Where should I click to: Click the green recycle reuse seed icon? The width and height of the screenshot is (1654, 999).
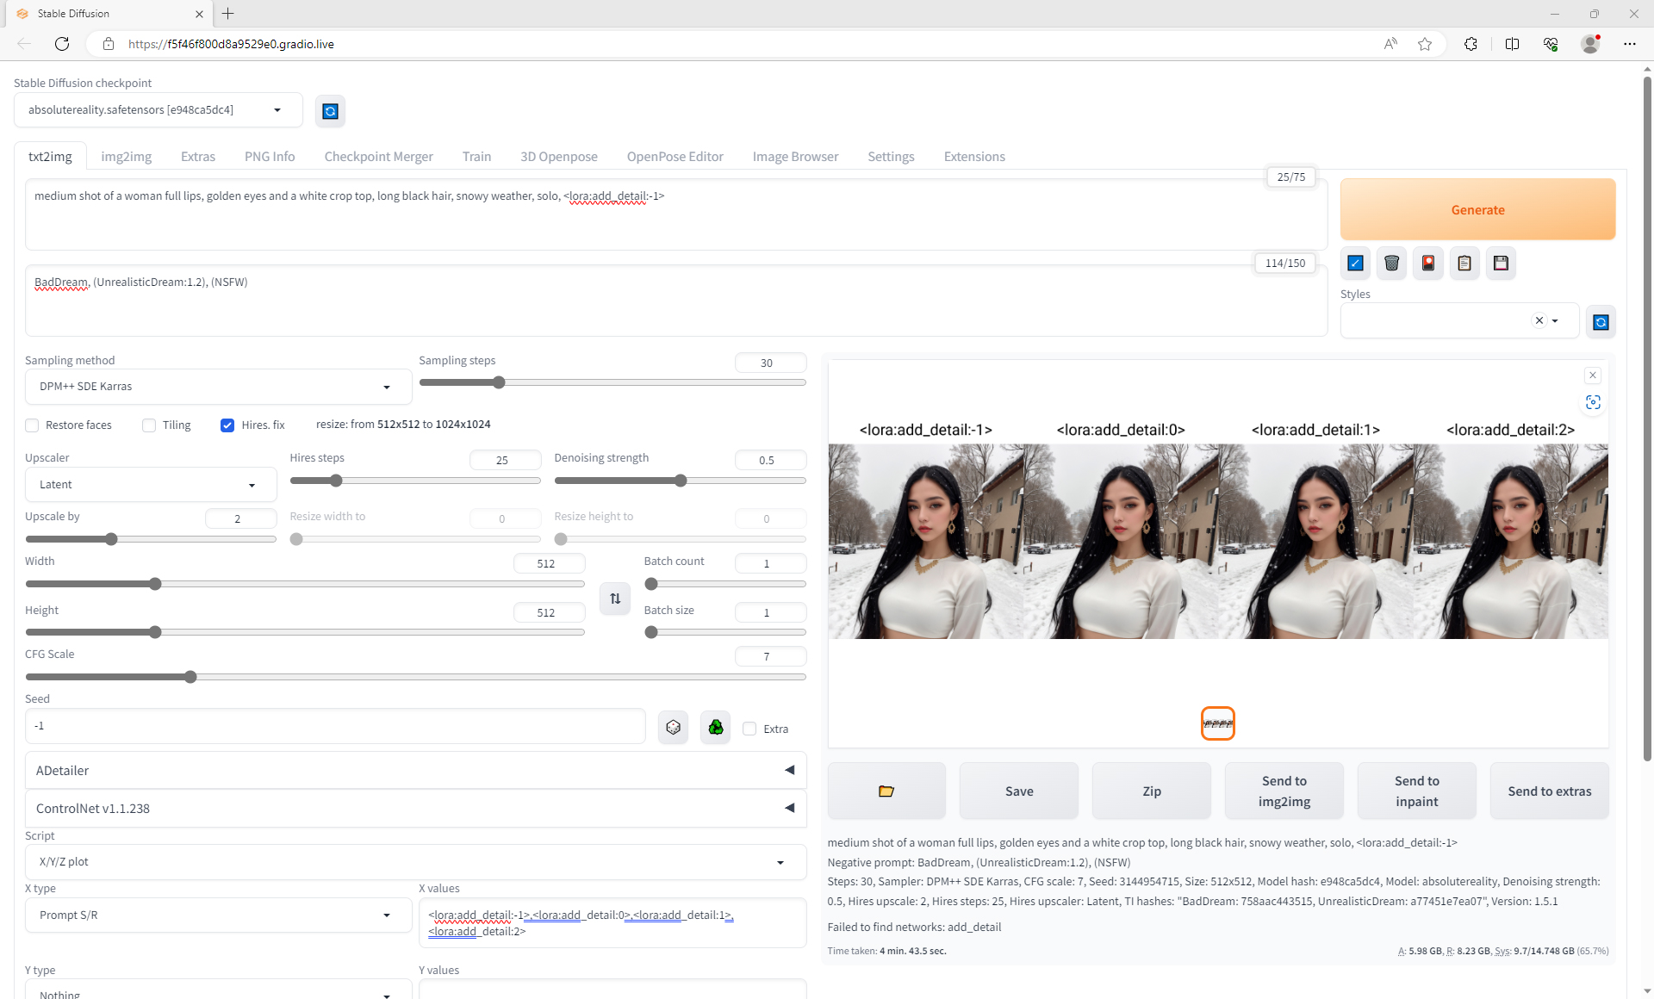point(715,728)
